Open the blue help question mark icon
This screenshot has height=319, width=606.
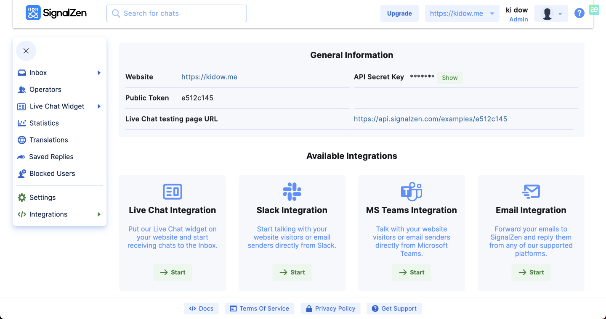pyautogui.click(x=579, y=13)
